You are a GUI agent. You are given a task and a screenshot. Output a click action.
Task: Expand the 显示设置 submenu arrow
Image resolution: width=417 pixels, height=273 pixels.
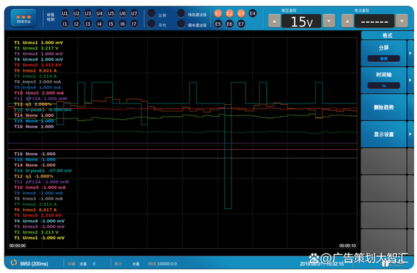pos(410,134)
